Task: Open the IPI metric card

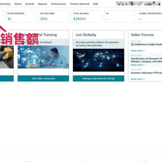Action: (120, 16)
